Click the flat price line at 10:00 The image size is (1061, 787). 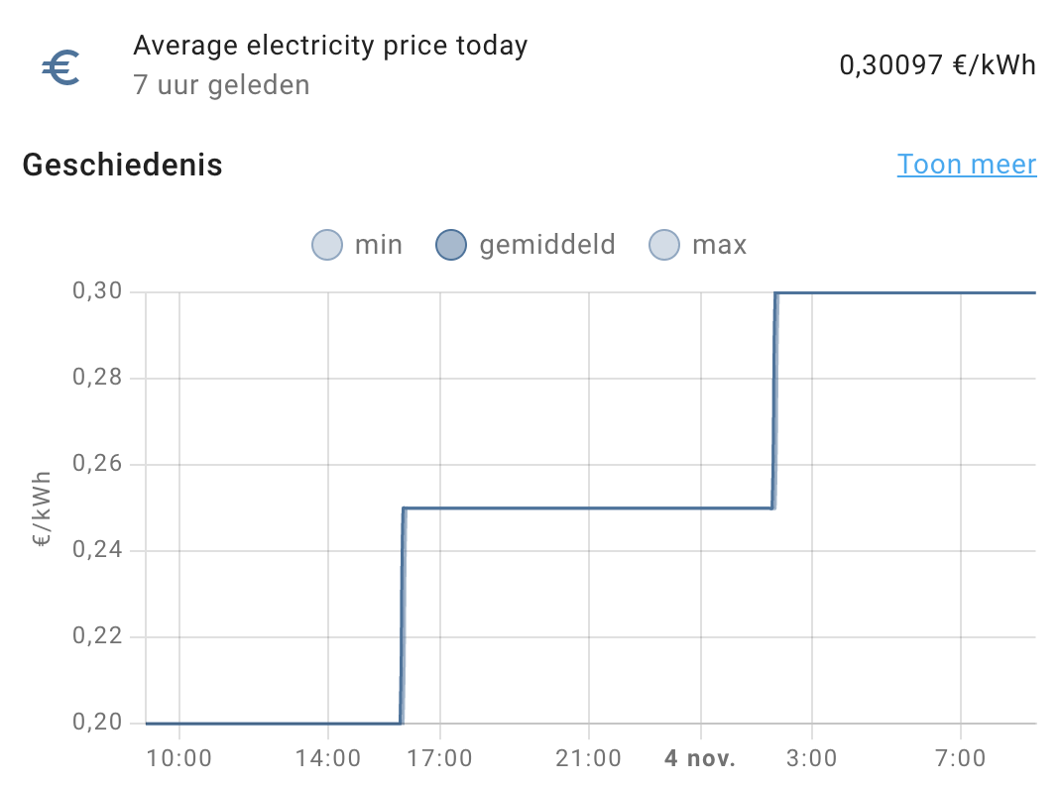[x=178, y=723]
